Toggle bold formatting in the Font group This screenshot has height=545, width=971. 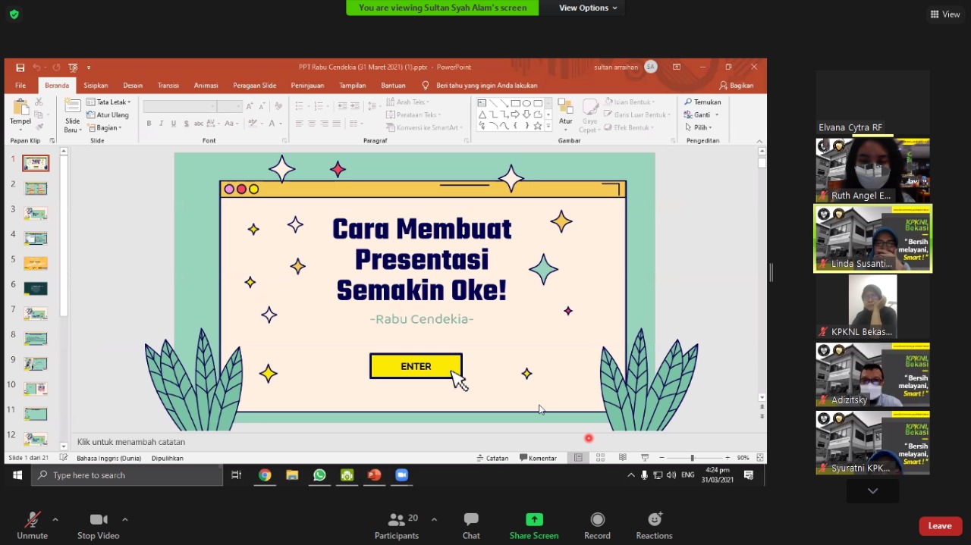tap(149, 123)
